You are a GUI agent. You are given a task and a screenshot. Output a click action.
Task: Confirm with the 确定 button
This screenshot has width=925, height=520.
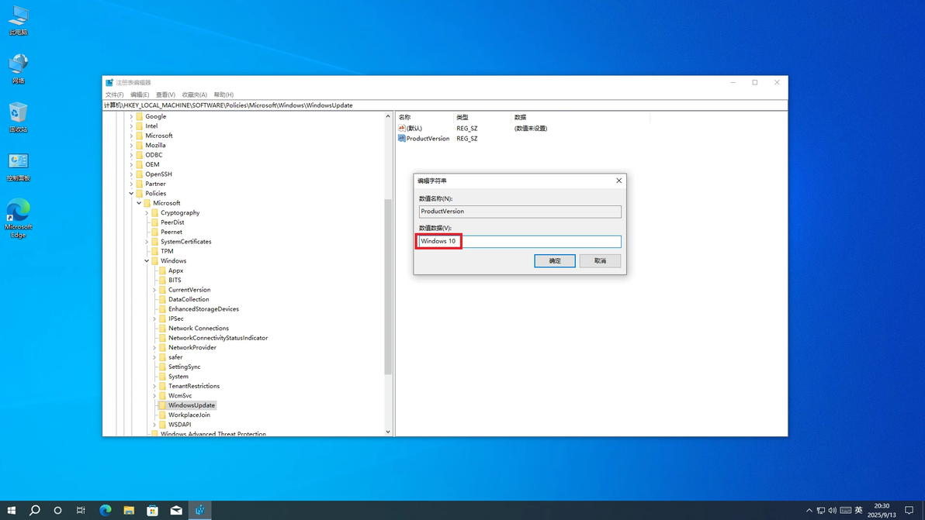pyautogui.click(x=555, y=261)
